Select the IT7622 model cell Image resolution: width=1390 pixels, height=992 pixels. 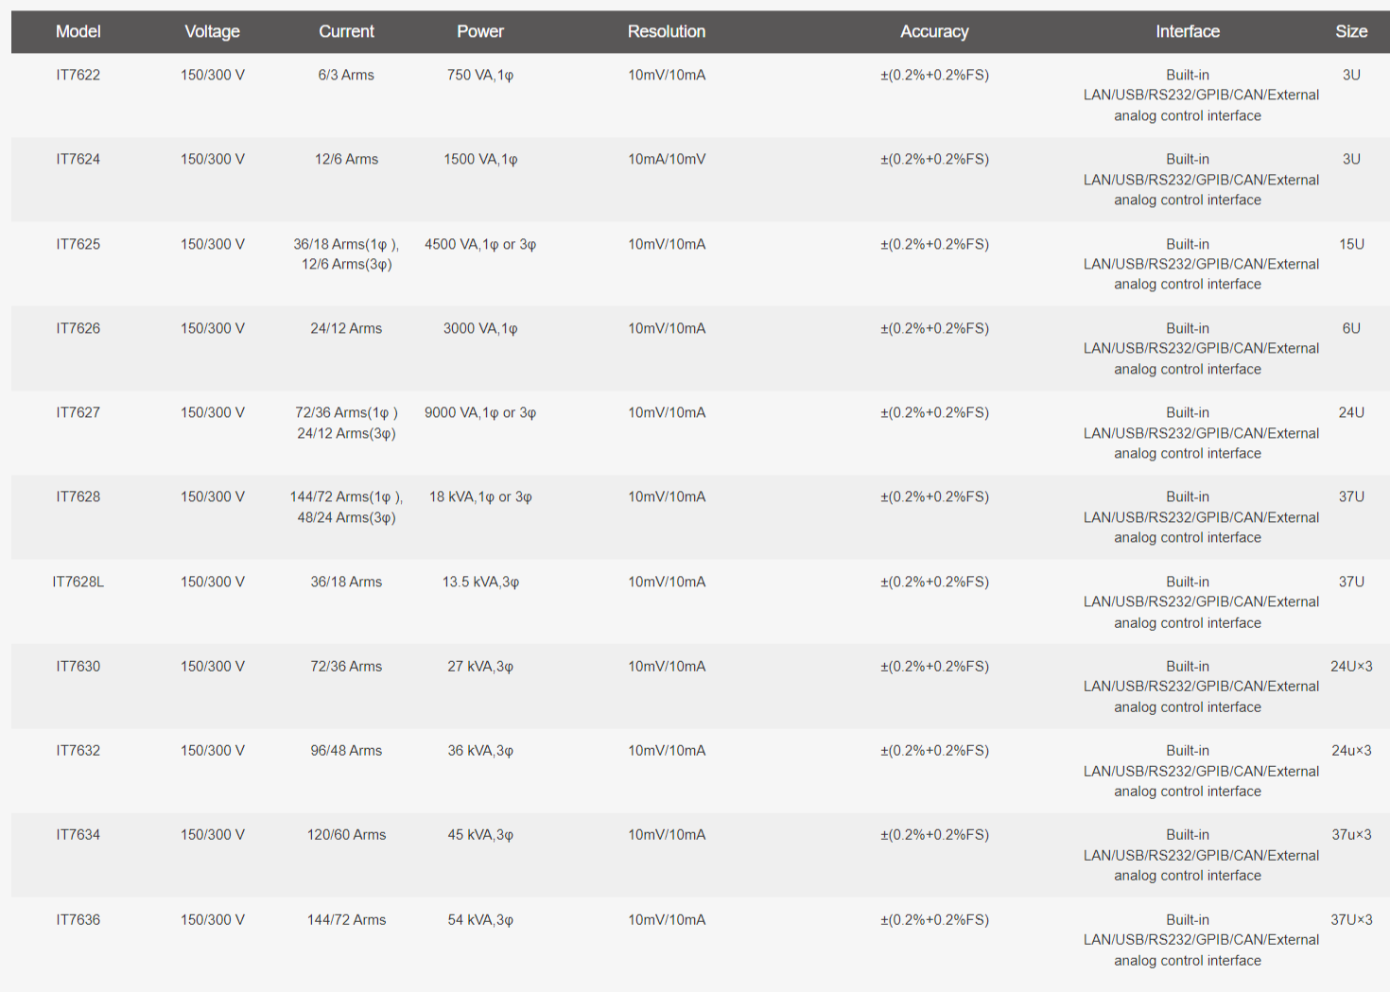click(x=78, y=75)
